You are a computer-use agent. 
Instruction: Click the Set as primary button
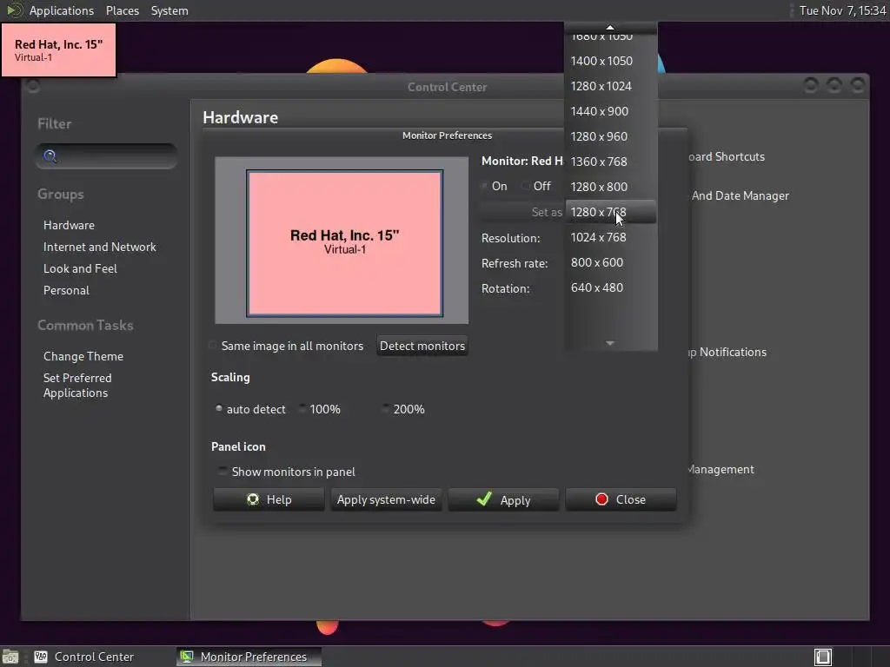point(522,212)
